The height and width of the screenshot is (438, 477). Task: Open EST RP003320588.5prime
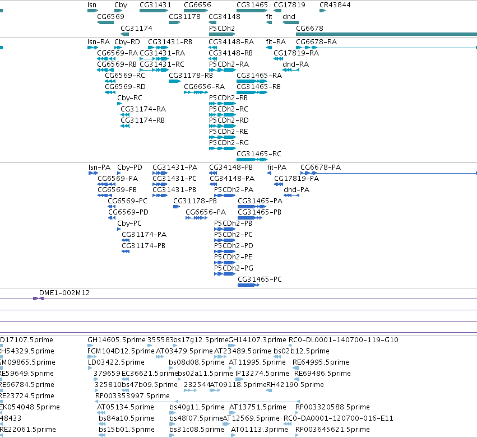(332, 407)
